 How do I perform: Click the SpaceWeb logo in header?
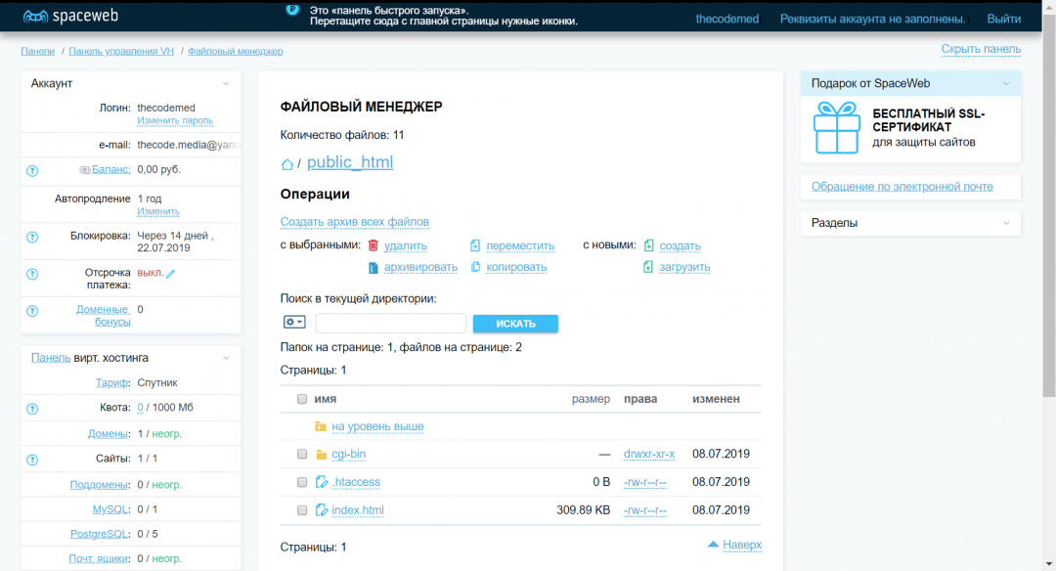[x=67, y=17]
